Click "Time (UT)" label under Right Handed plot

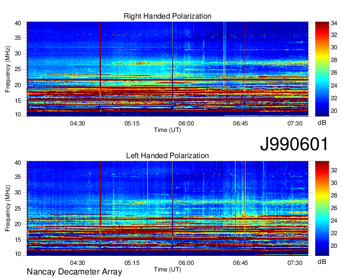point(167,130)
